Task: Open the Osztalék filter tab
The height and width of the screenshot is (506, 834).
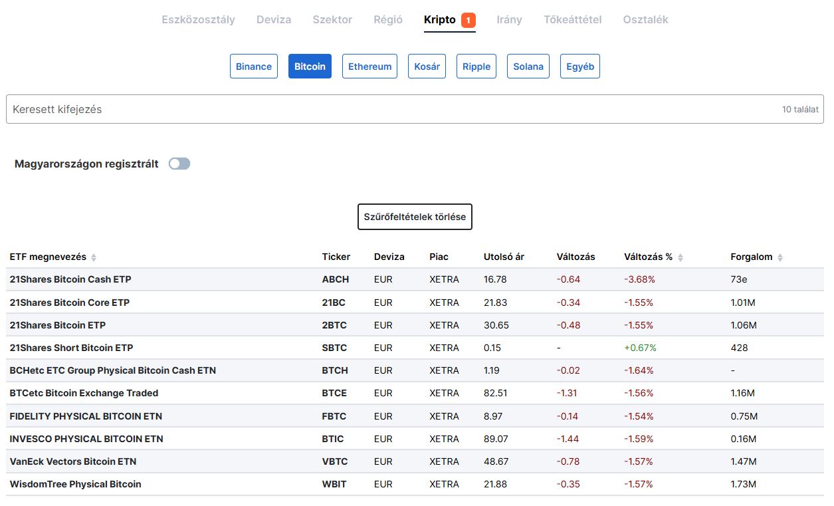Action: pos(645,19)
